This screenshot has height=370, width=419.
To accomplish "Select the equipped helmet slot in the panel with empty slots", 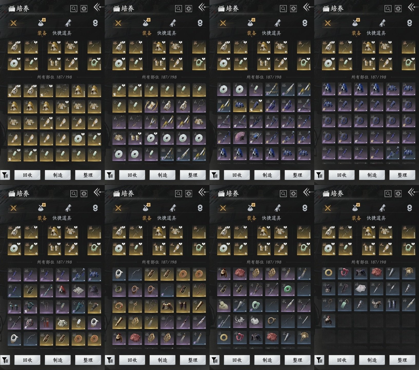I will (x=368, y=232).
